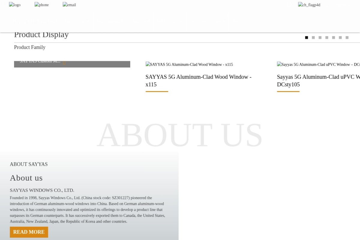Open the SAYYAS Custom M... family entry
Screen dimensions: 360x240
pyautogui.click(x=72, y=64)
